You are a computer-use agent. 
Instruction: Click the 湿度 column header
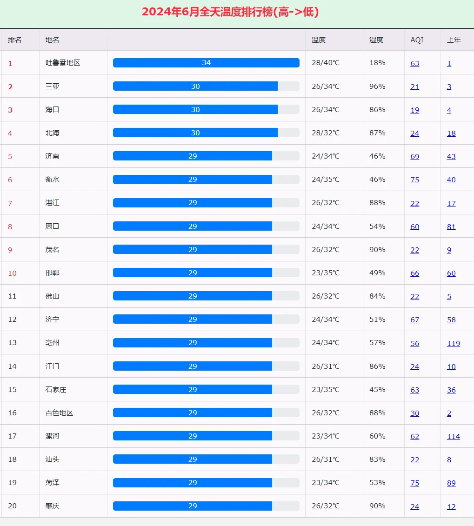376,40
